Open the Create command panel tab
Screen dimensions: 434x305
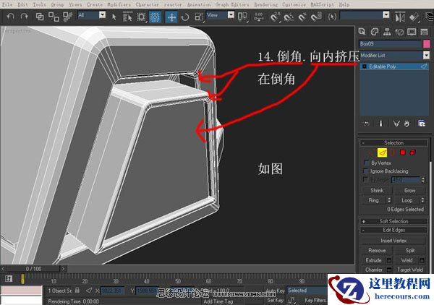pyautogui.click(x=362, y=32)
